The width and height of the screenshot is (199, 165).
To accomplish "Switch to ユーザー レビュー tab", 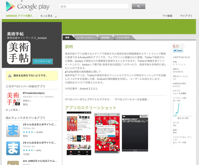I will [x=85, y=38].
